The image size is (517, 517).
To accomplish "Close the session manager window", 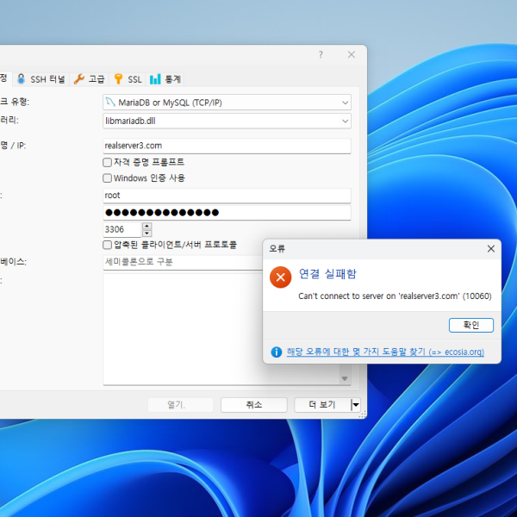I will [352, 54].
